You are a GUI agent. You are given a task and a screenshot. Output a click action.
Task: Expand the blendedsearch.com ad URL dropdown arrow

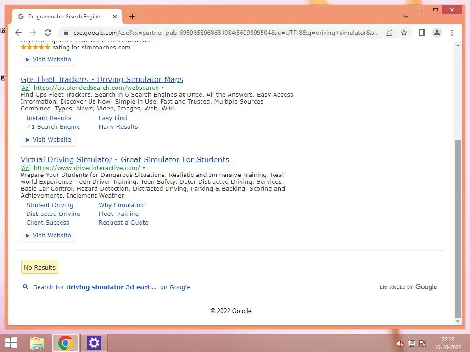162,88
